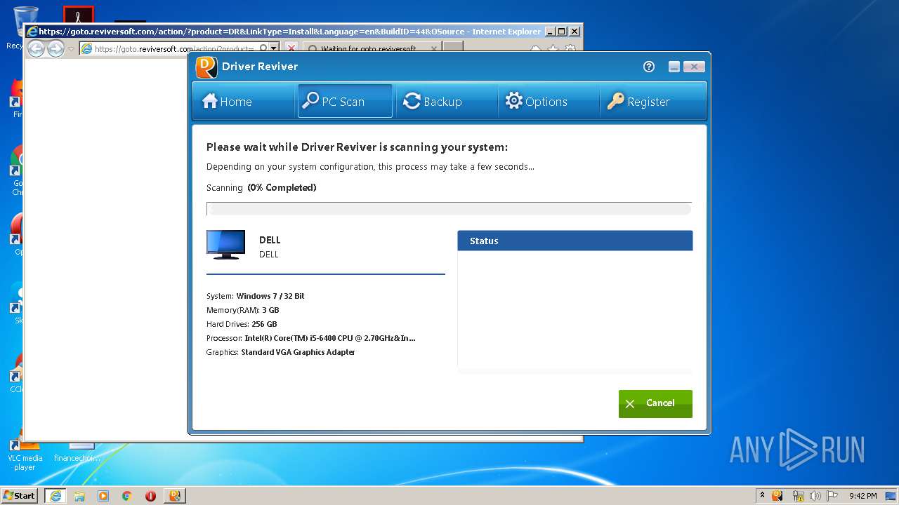
Task: Click the scan progress bar
Action: tap(449, 208)
